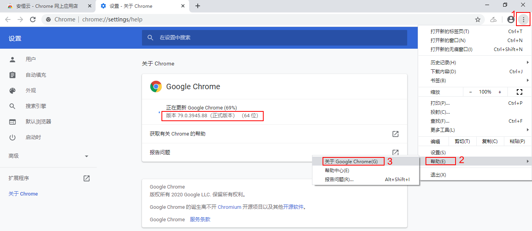Click the 100% zoom value
Image resolution: width=532 pixels, height=231 pixels.
[485, 92]
